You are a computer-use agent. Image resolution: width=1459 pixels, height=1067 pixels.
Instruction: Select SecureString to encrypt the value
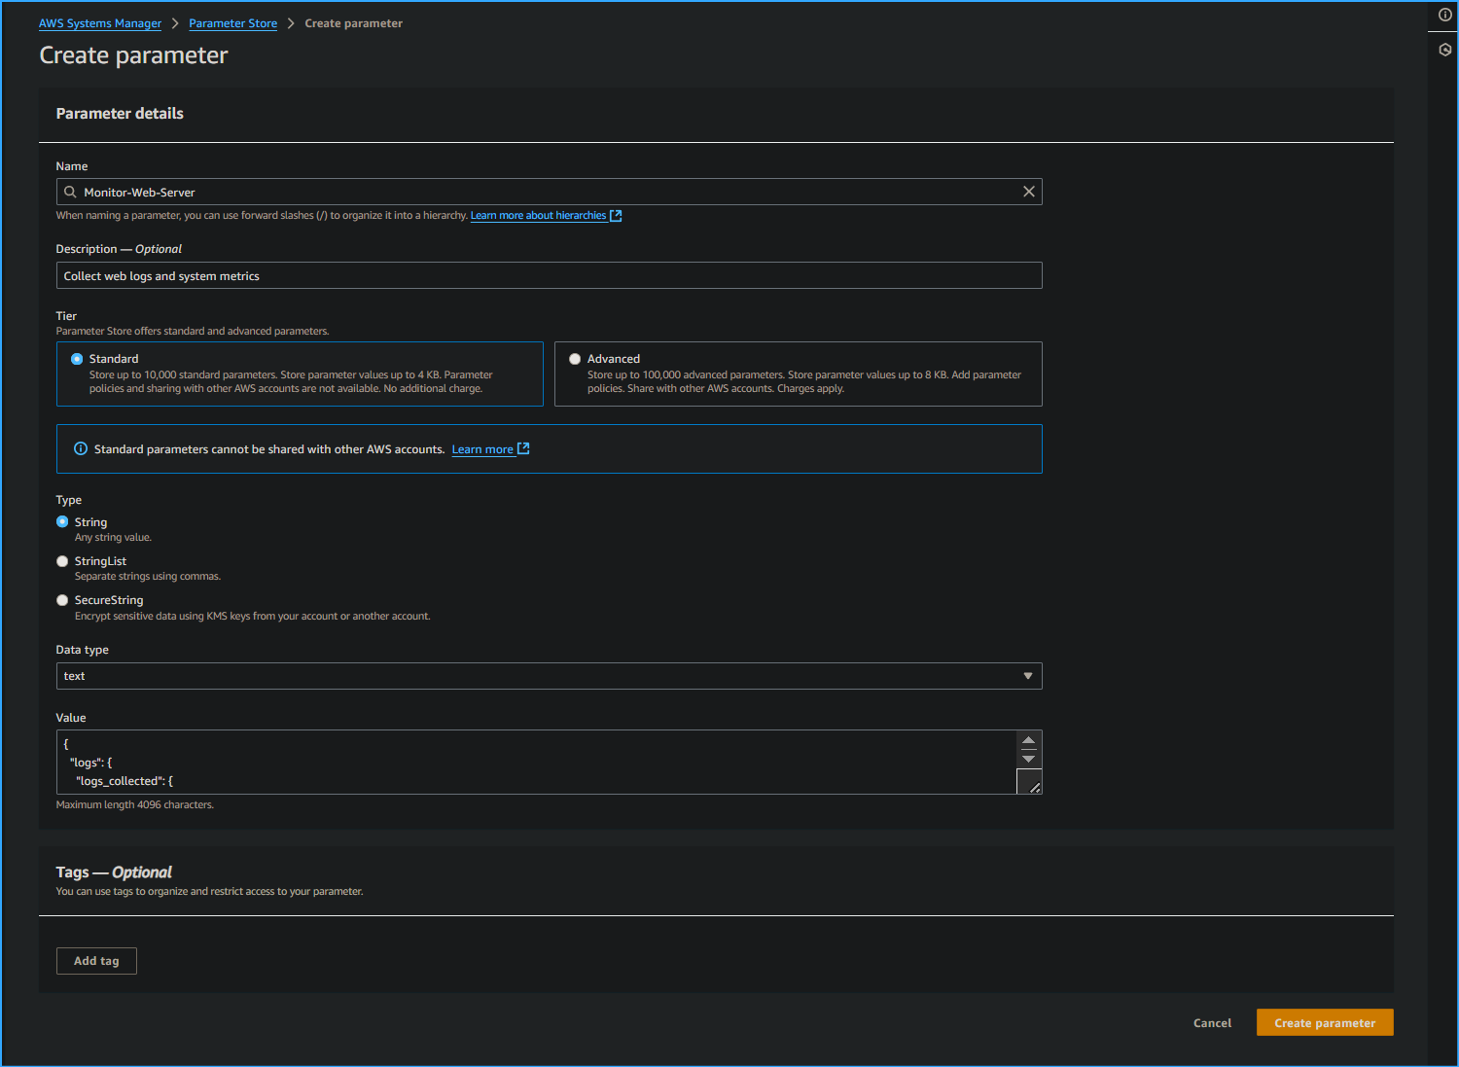tap(62, 600)
